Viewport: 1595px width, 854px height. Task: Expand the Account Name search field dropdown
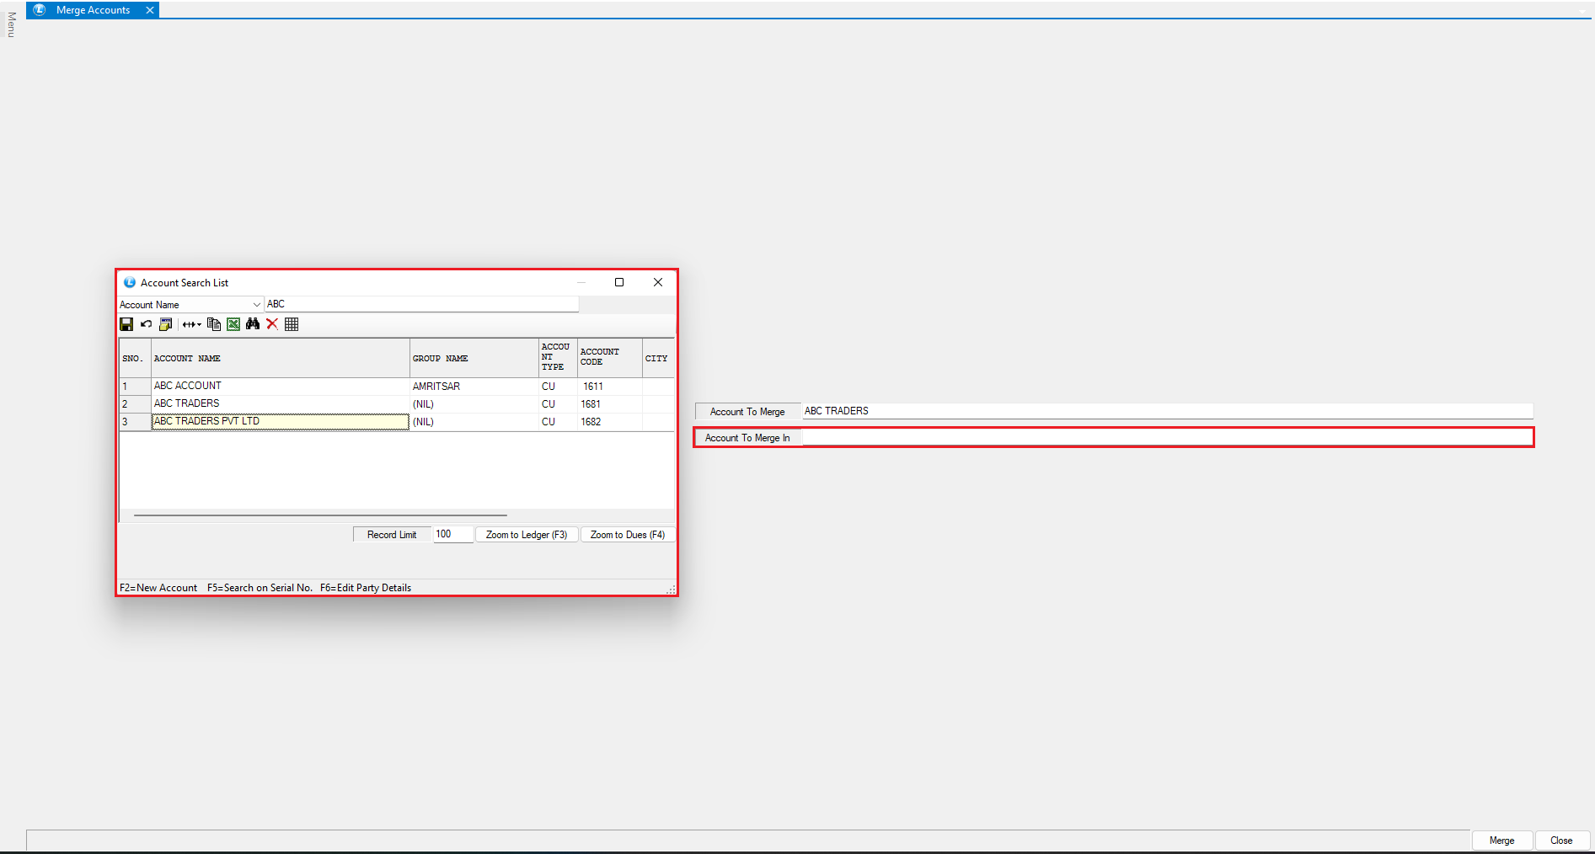256,305
